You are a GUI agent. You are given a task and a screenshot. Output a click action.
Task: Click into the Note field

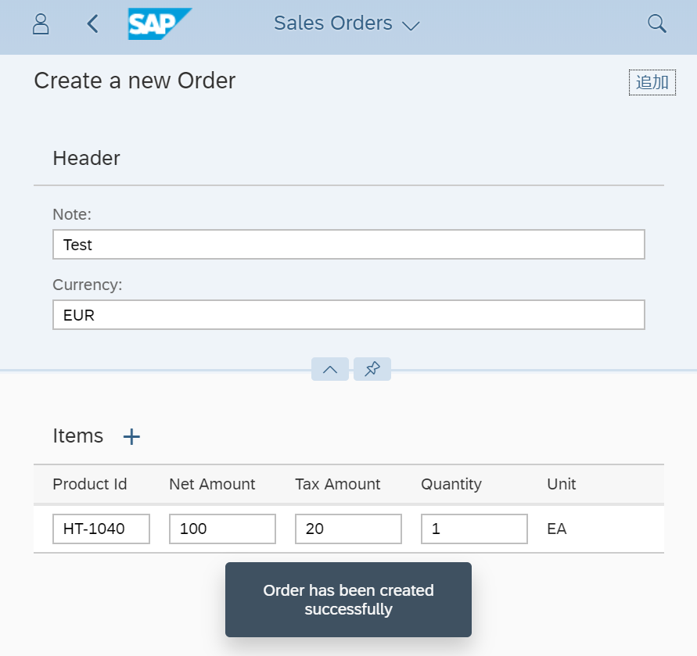click(348, 245)
